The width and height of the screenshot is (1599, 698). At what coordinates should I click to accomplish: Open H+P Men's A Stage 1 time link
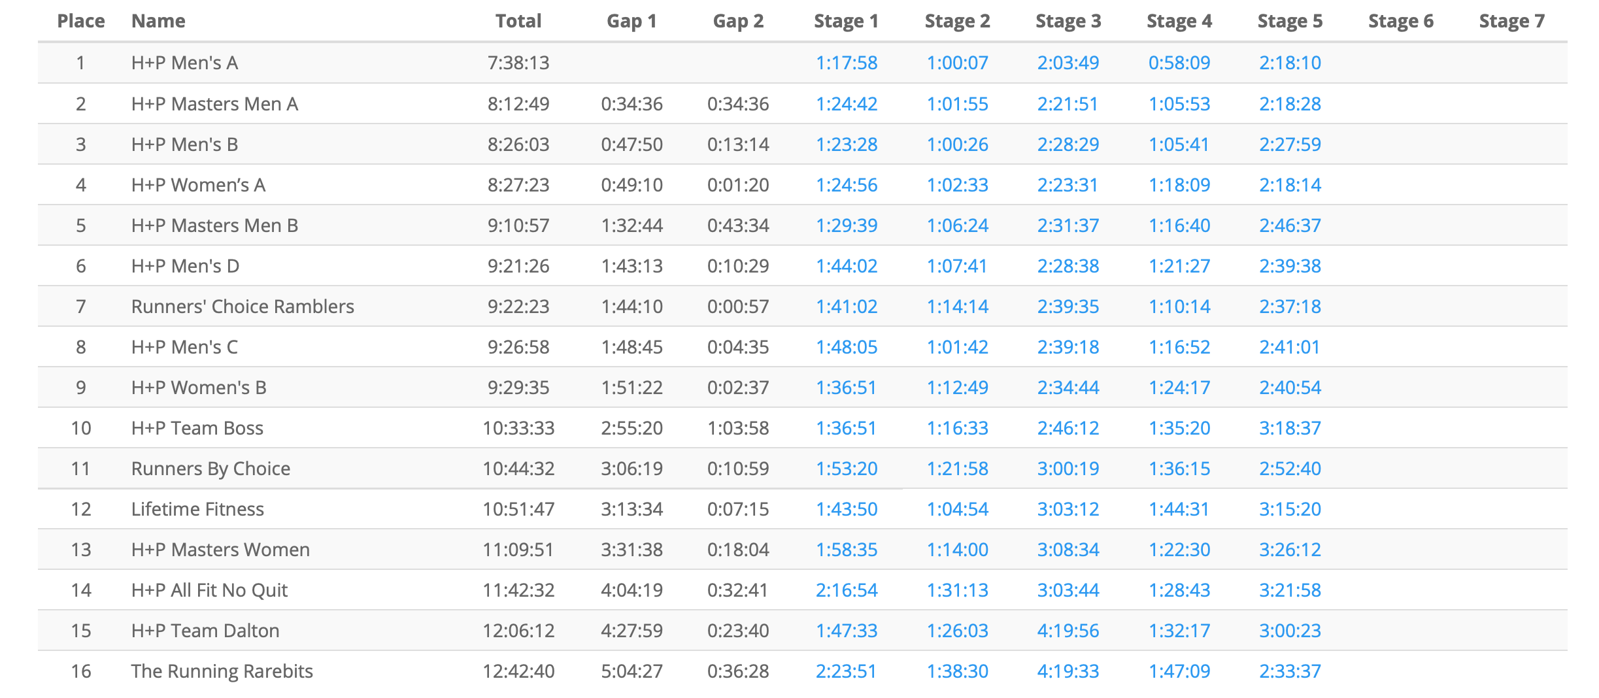click(846, 63)
